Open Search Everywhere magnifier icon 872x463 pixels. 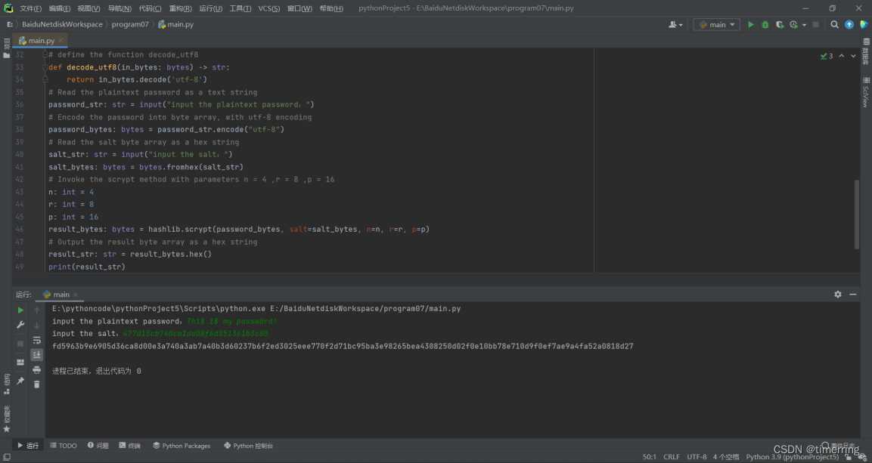point(834,24)
